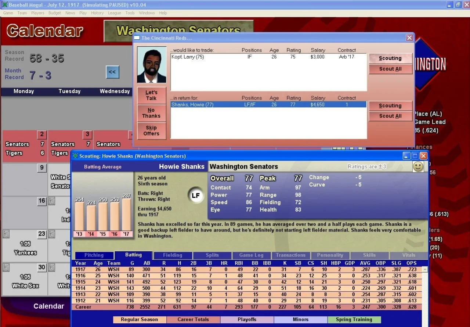Screen dimensions: 470x327
Task: Decline the trade with No Thanks
Action: (151, 113)
